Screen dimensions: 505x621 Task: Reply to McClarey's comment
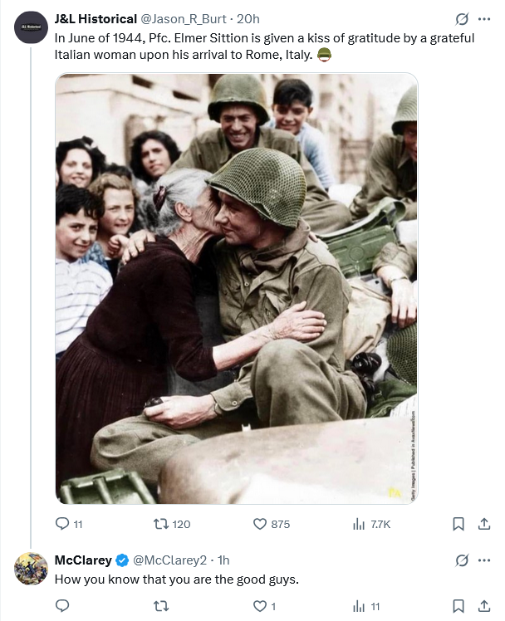[x=63, y=606]
